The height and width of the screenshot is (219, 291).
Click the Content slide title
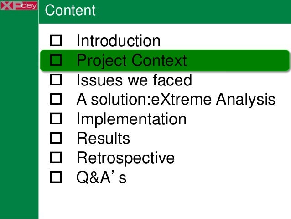point(70,10)
